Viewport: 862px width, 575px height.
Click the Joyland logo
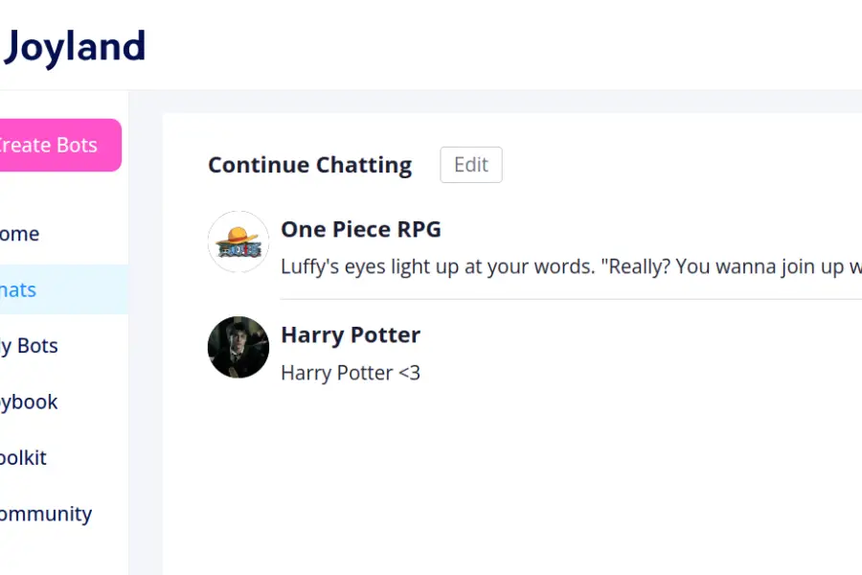75,45
